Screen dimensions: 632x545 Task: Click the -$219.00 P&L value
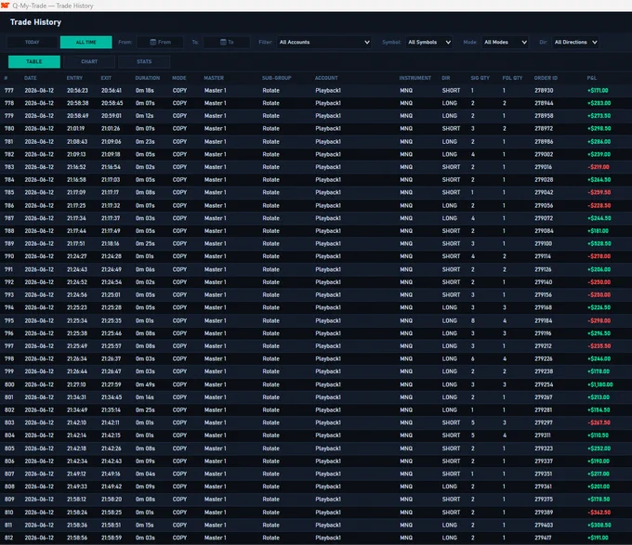[x=599, y=167]
